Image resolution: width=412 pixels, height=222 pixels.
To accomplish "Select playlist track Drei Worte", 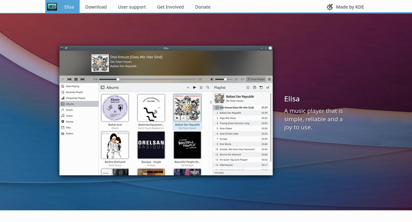I will [241, 144].
